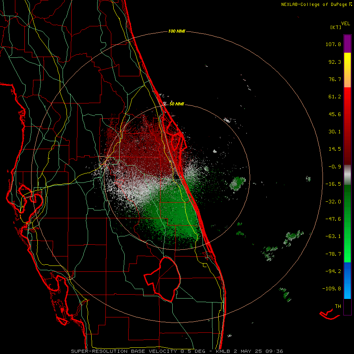Click the Super-Resolution Base Velocity caption

pyautogui.click(x=177, y=351)
